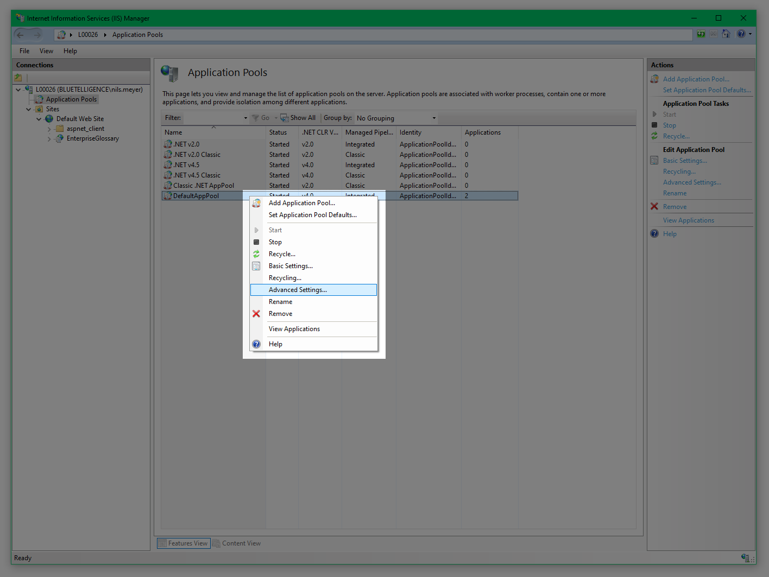Click the Add Application Pool icon in Actions pane
Viewport: 769px width, 577px height.
pyautogui.click(x=654, y=79)
